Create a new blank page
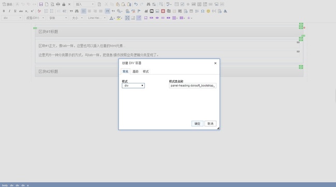The width and height of the screenshot is (336, 187). click(x=47, y=4)
